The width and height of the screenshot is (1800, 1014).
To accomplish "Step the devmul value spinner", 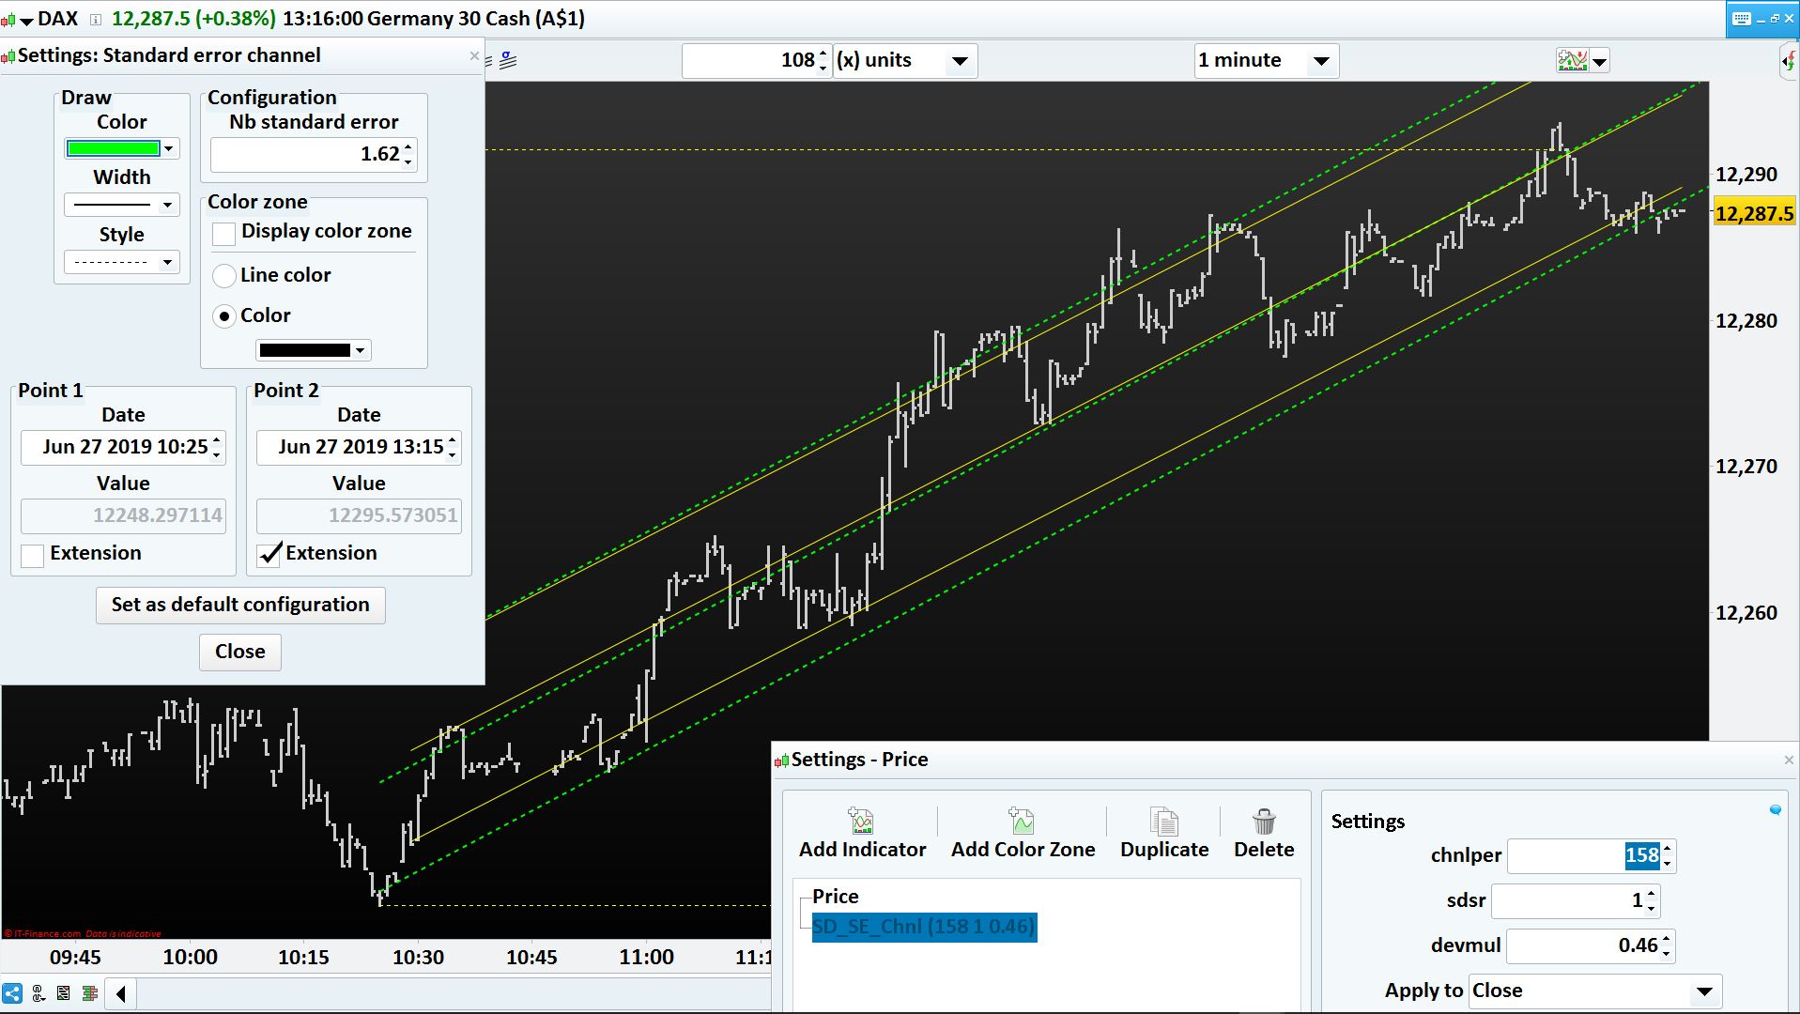I will click(1667, 946).
